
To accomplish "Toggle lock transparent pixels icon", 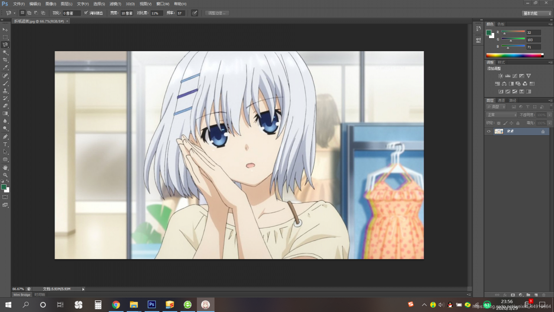I will point(499,123).
